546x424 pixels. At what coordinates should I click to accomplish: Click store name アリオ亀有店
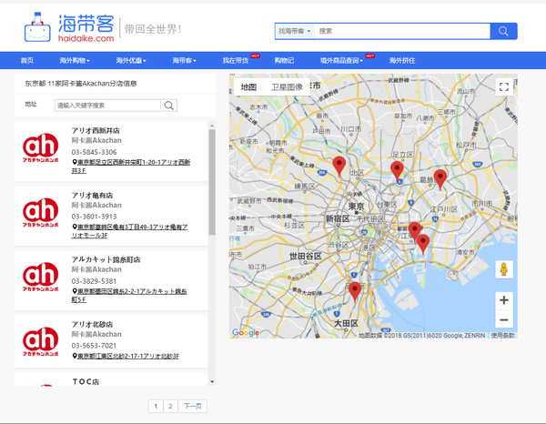[x=92, y=196]
